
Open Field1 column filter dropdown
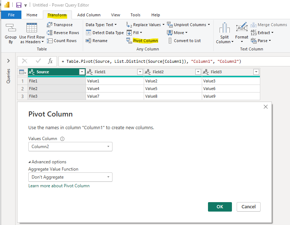[140, 72]
